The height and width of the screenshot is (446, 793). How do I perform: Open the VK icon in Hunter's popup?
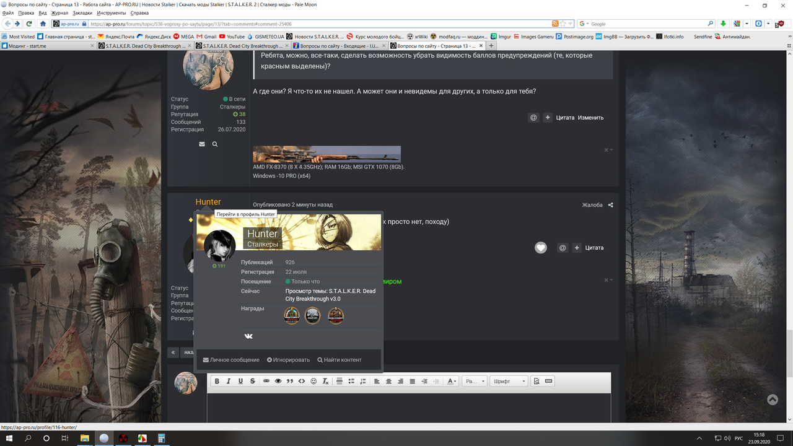click(x=248, y=336)
